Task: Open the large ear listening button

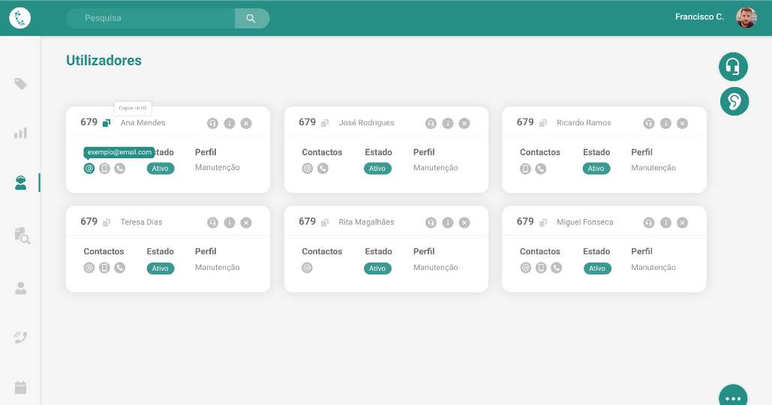Action: [734, 101]
